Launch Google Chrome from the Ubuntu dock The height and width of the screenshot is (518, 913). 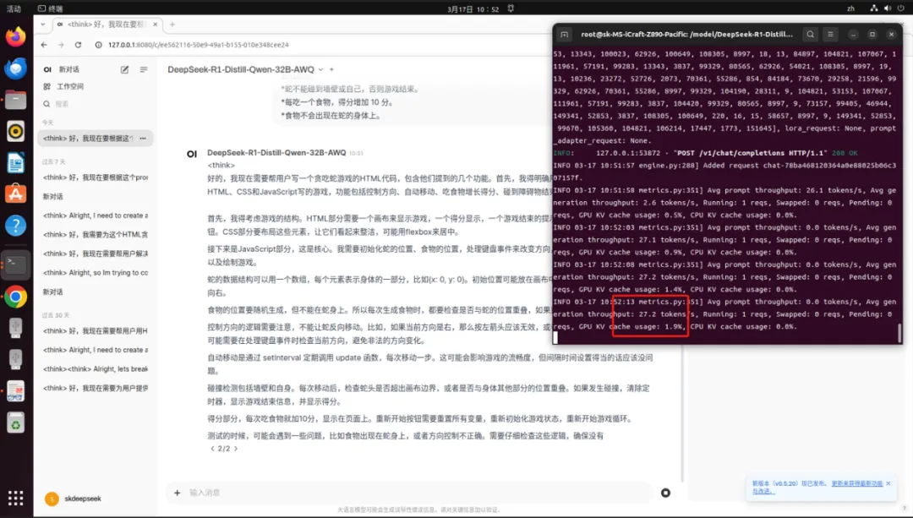[15, 297]
